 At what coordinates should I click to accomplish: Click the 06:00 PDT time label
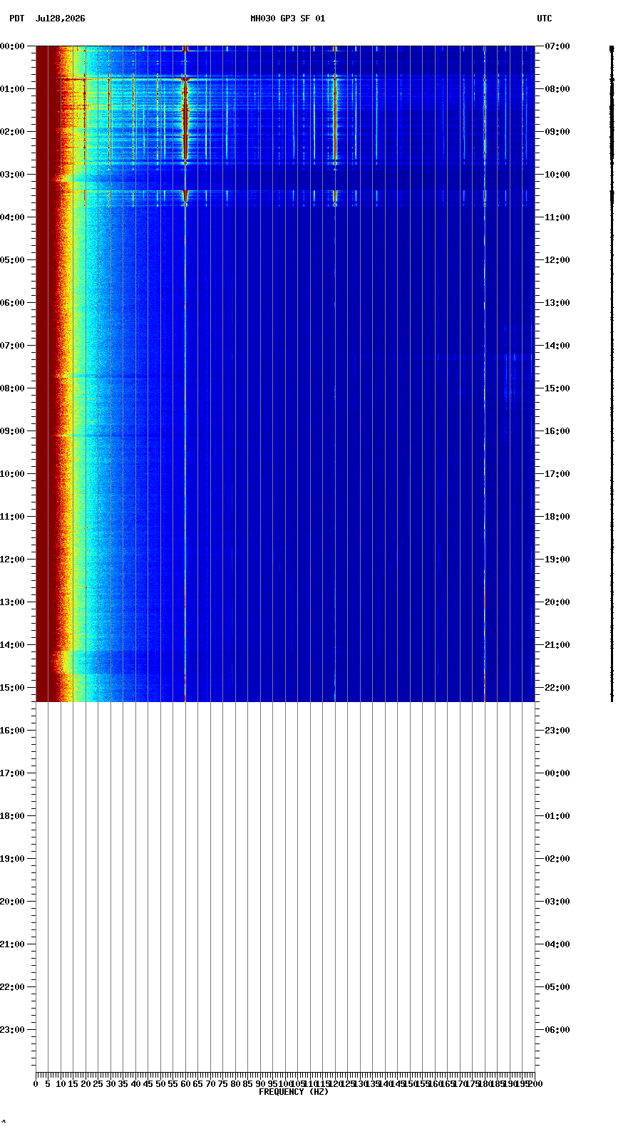(12, 303)
